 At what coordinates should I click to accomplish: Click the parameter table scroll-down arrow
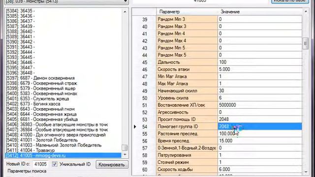(x=305, y=172)
